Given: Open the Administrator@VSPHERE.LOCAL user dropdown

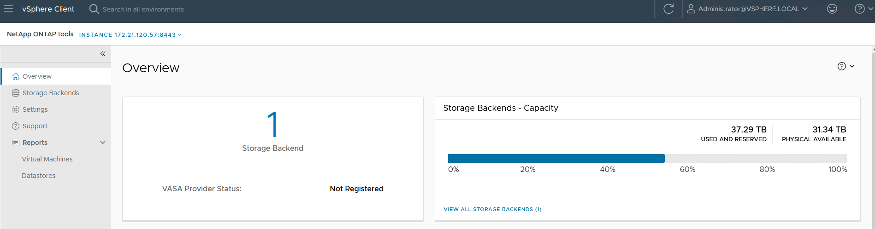Looking at the screenshot, I should [x=747, y=9].
